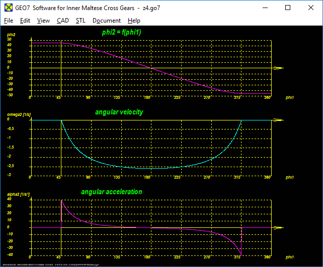Click the GEO7 application icon in title bar
This screenshot has height=267, width=323.
(8, 8)
